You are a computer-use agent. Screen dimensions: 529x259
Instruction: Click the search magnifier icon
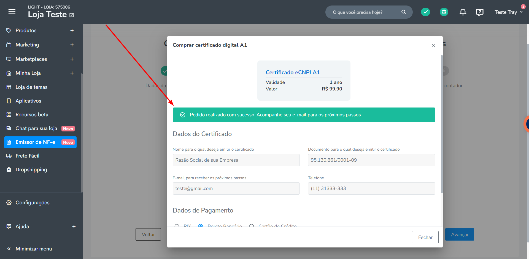(404, 12)
